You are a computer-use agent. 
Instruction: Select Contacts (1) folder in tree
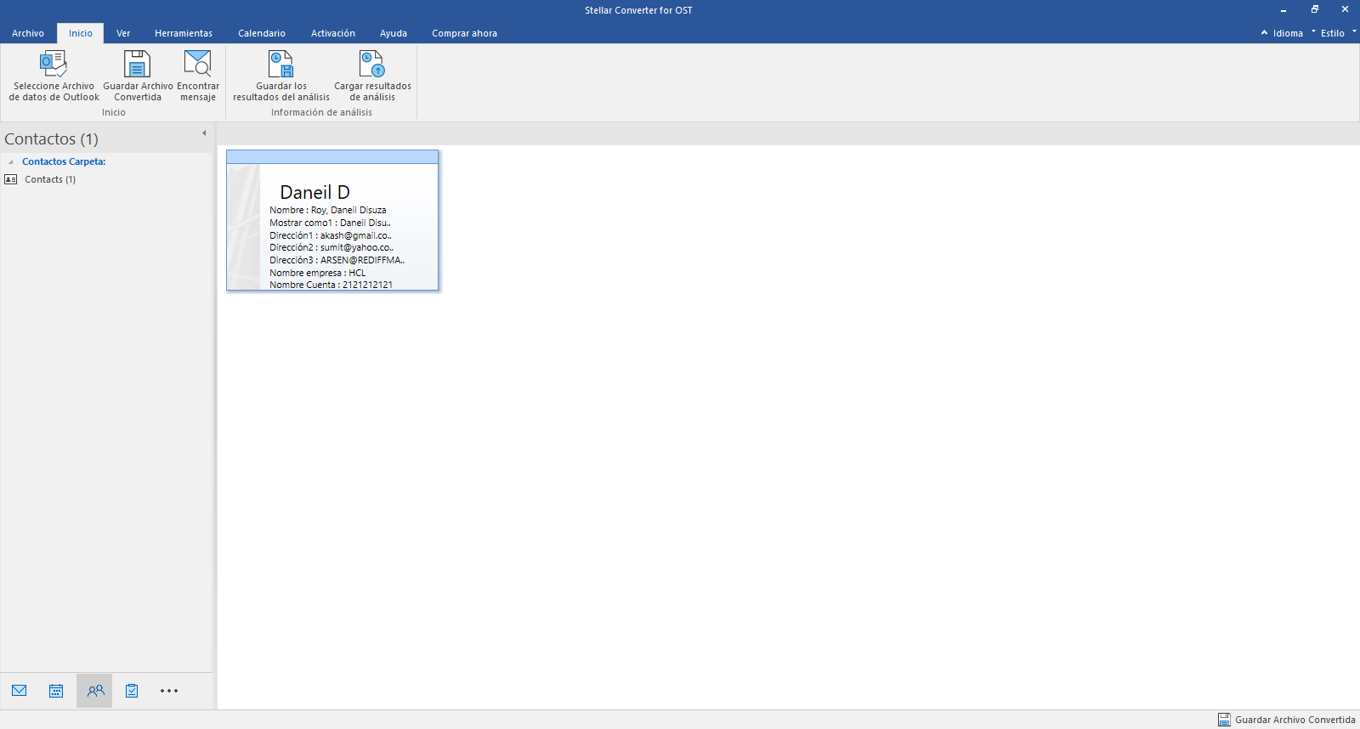[x=50, y=179]
